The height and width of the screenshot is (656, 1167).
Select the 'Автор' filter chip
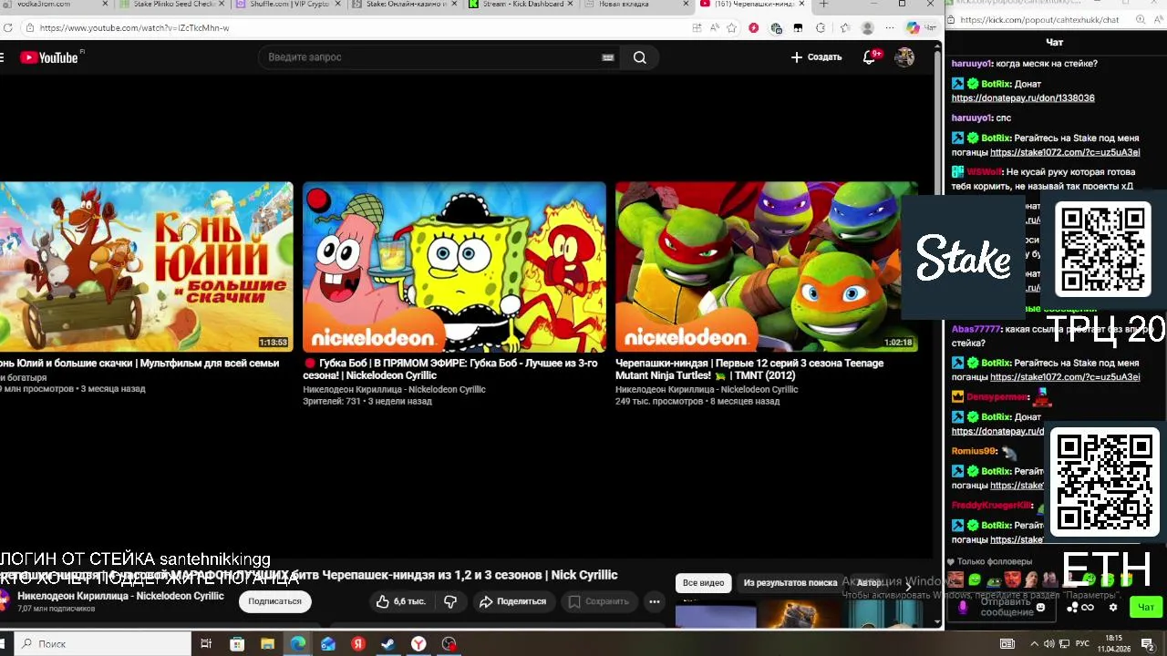869,583
